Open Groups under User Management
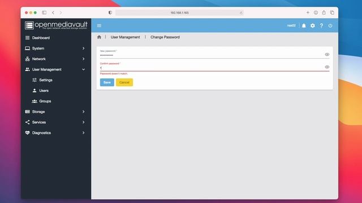The image size is (362, 203). tap(55, 101)
